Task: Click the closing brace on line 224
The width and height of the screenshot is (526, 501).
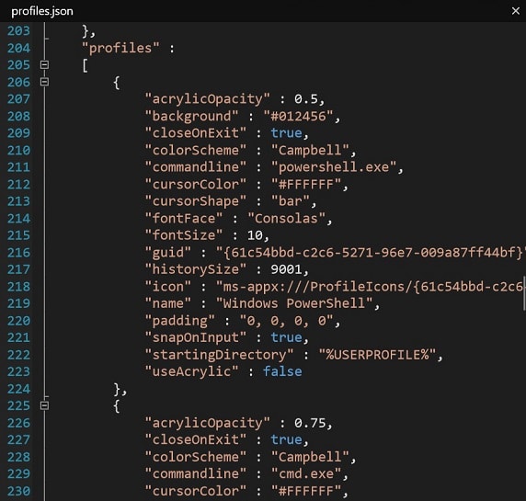Action: (x=117, y=389)
